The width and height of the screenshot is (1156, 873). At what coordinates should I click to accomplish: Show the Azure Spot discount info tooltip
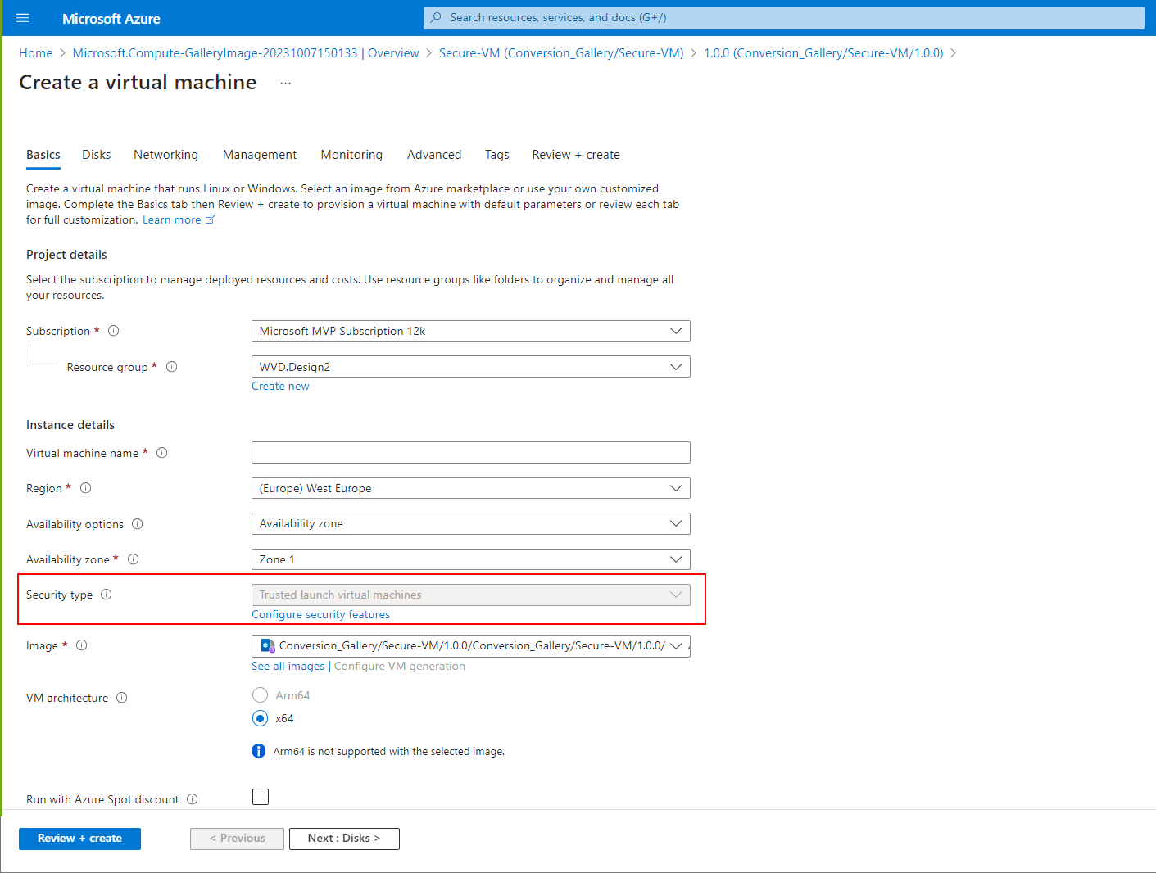(x=193, y=799)
